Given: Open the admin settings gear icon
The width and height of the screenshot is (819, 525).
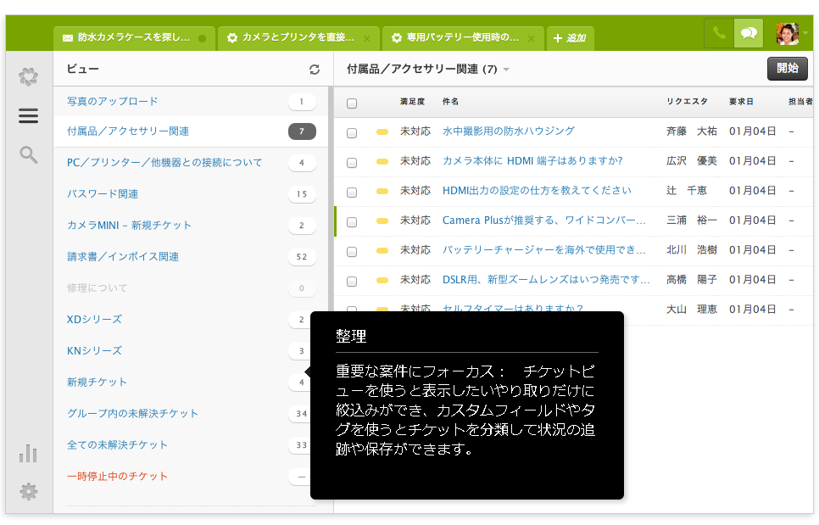Looking at the screenshot, I should click(x=28, y=492).
